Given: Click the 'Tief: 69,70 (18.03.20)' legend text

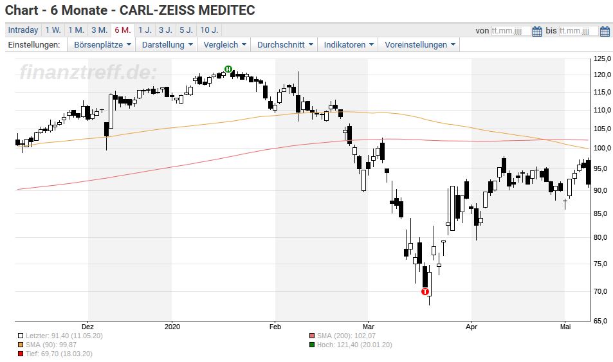Looking at the screenshot, I should (59, 354).
